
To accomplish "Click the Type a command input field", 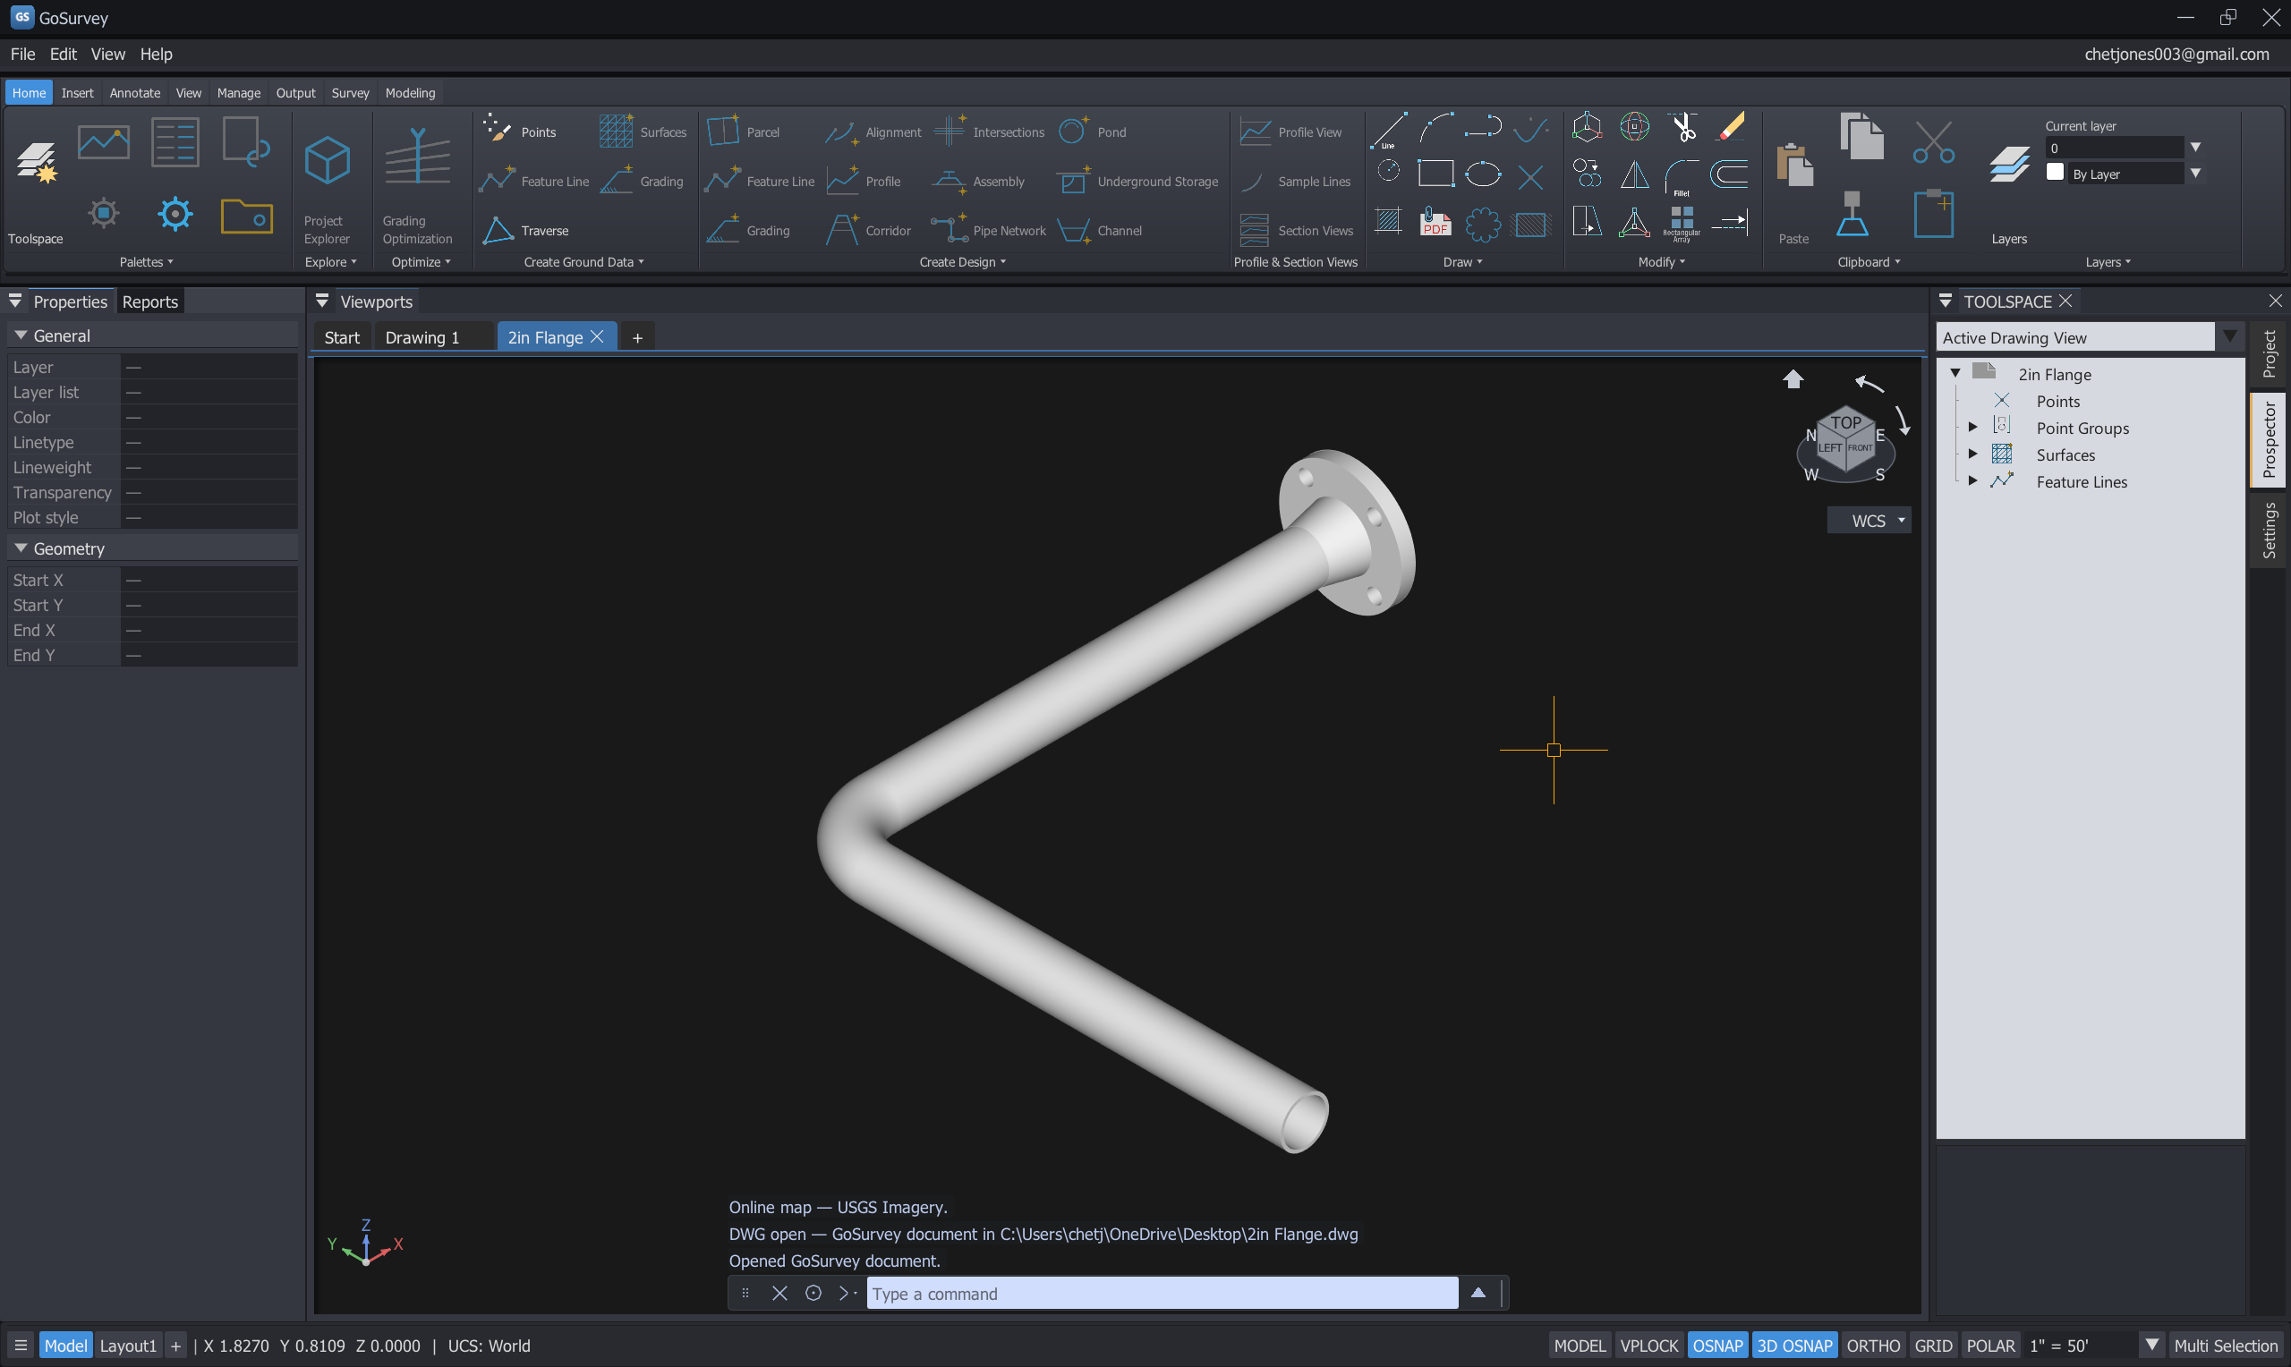I will [x=1161, y=1294].
